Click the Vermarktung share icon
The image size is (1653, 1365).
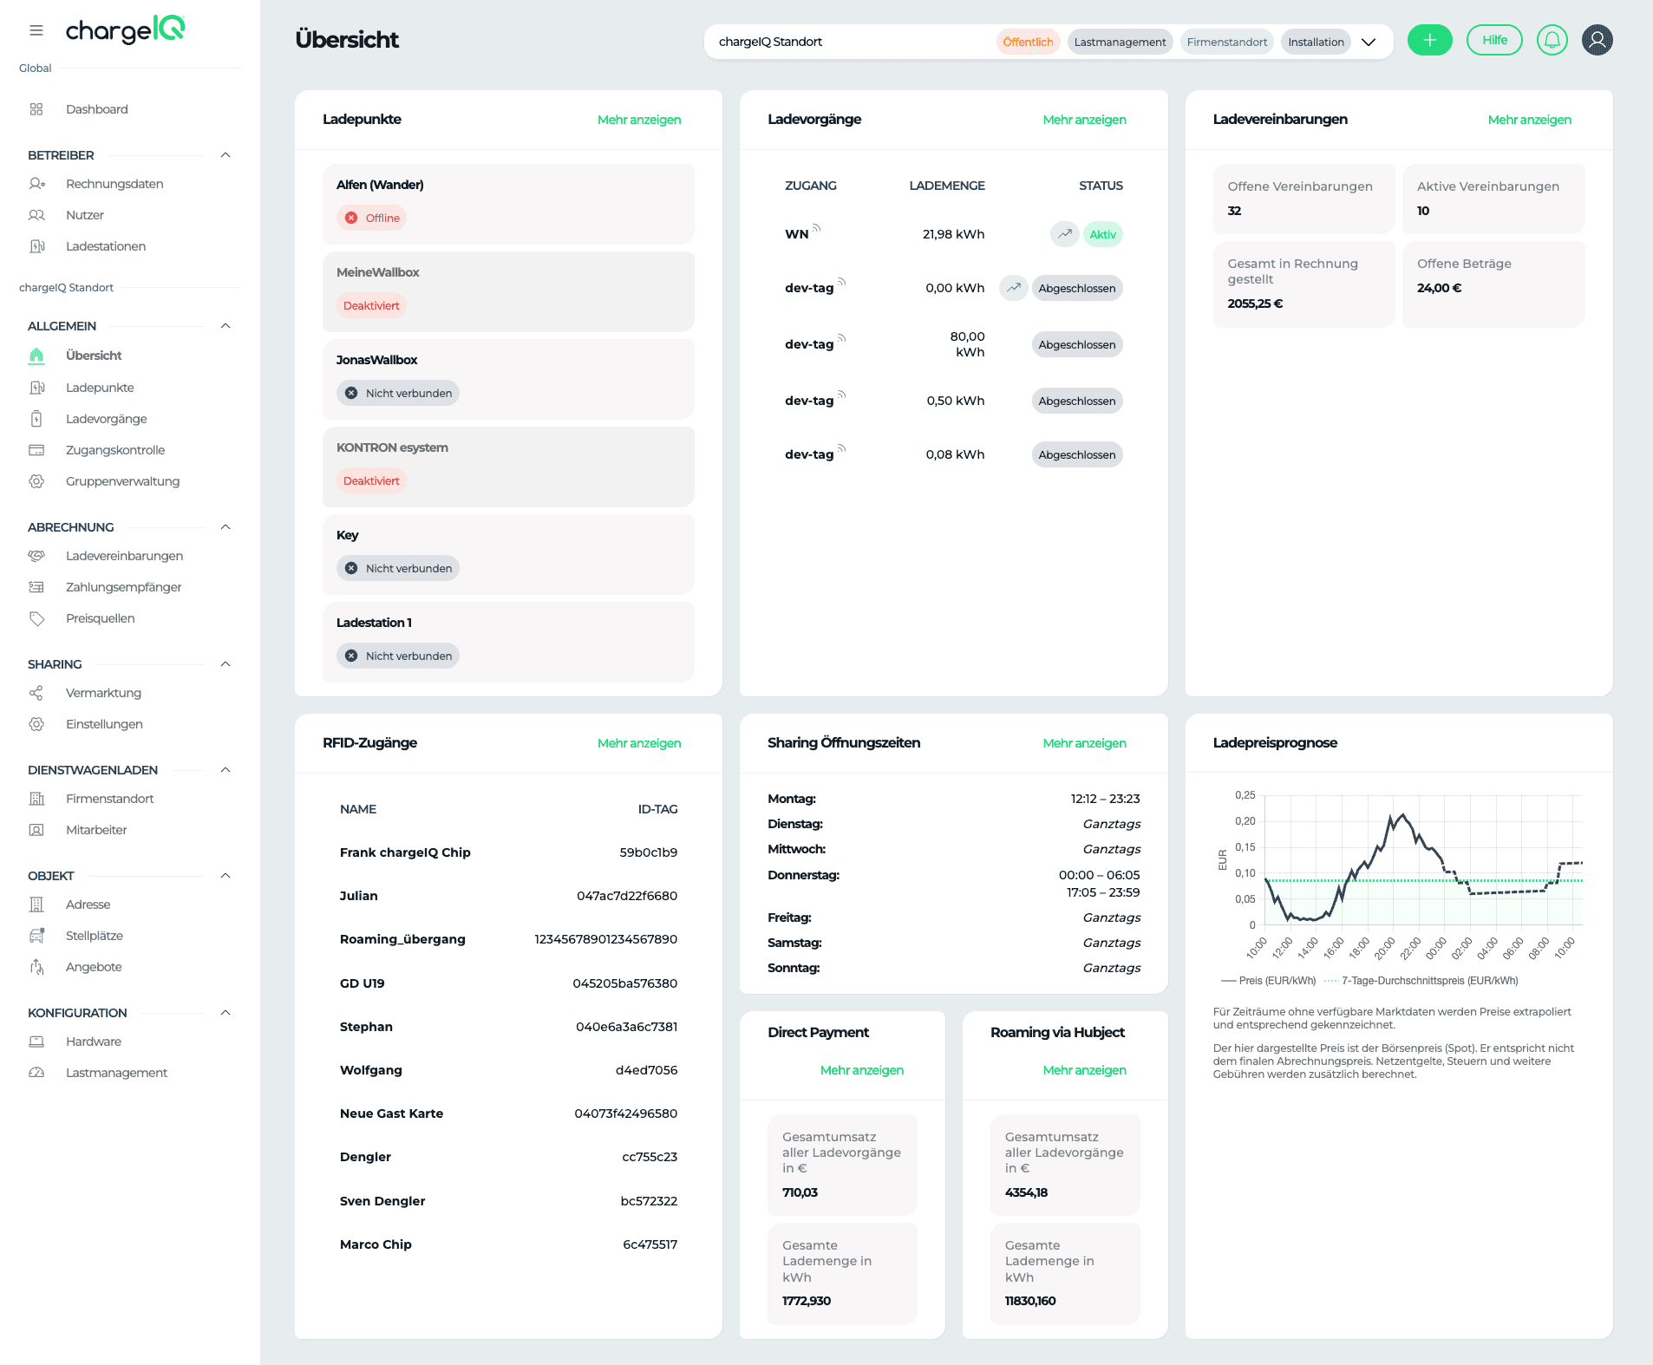(x=36, y=693)
